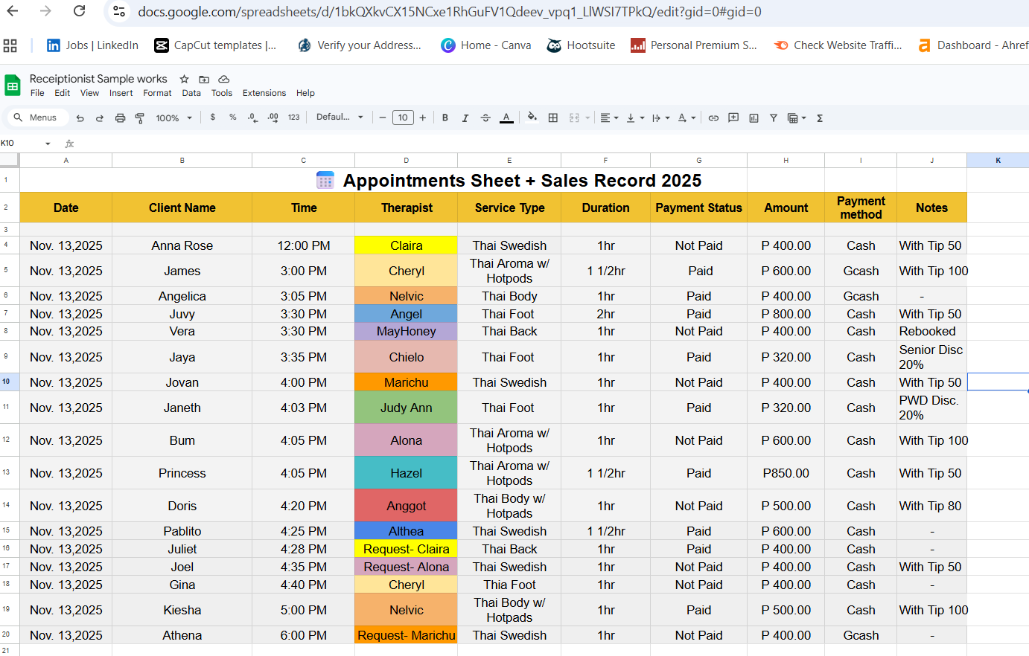Undo the last action
This screenshot has width=1029, height=656.
(80, 118)
